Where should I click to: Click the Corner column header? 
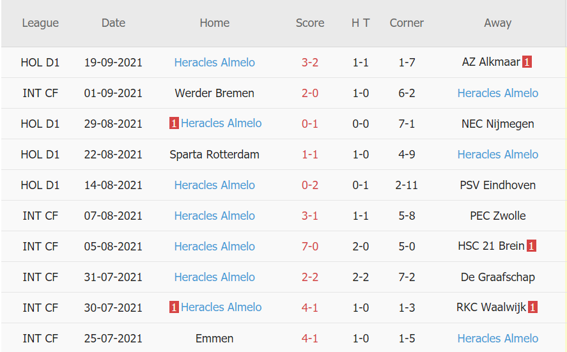407,23
